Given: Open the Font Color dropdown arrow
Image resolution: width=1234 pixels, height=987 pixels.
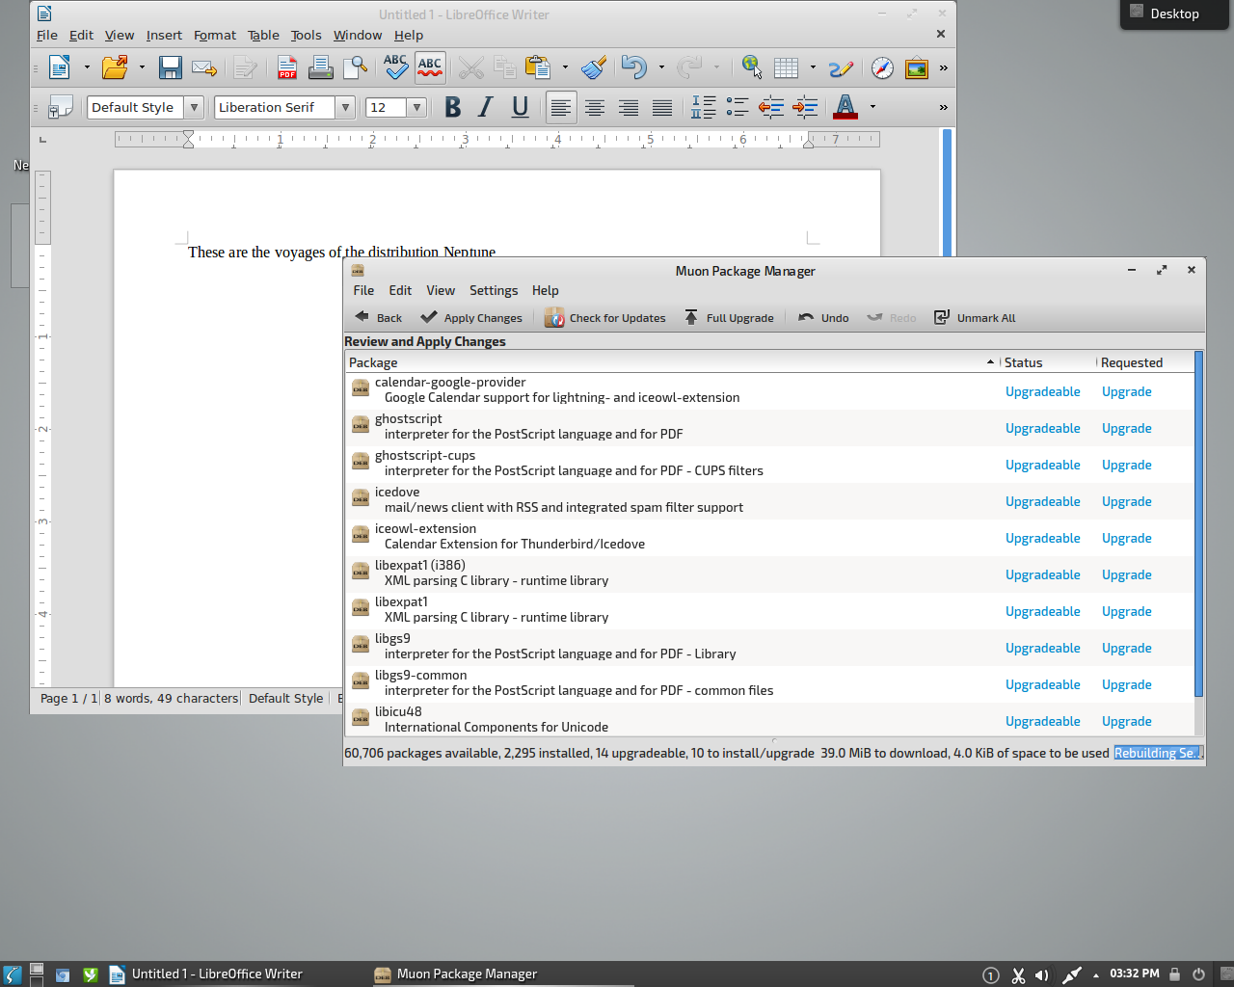Looking at the screenshot, I should (x=873, y=107).
